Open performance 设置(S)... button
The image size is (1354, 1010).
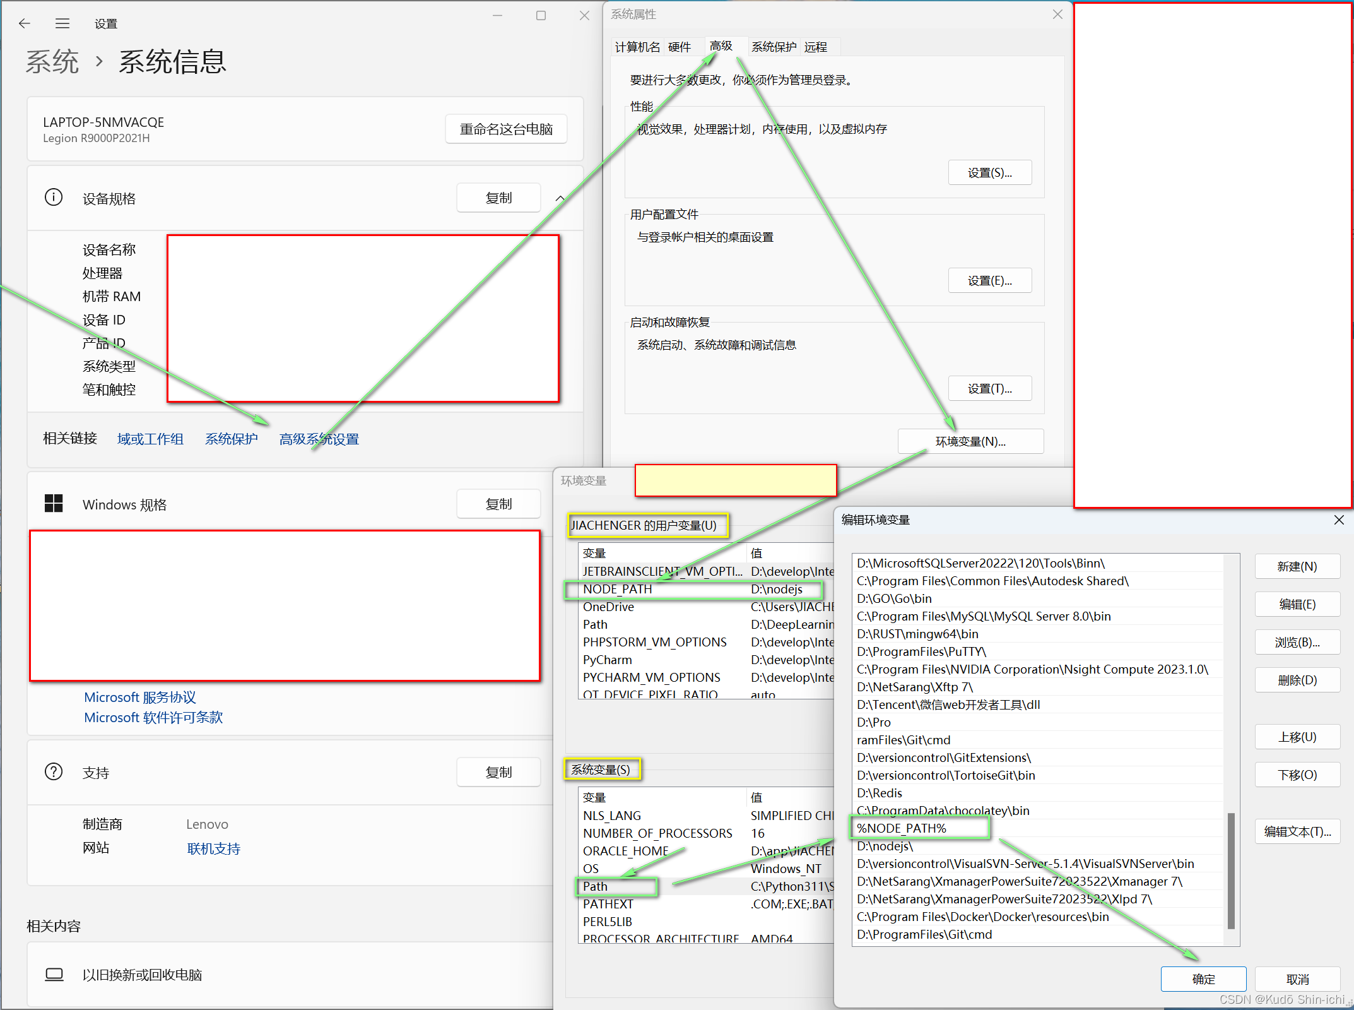coord(990,172)
